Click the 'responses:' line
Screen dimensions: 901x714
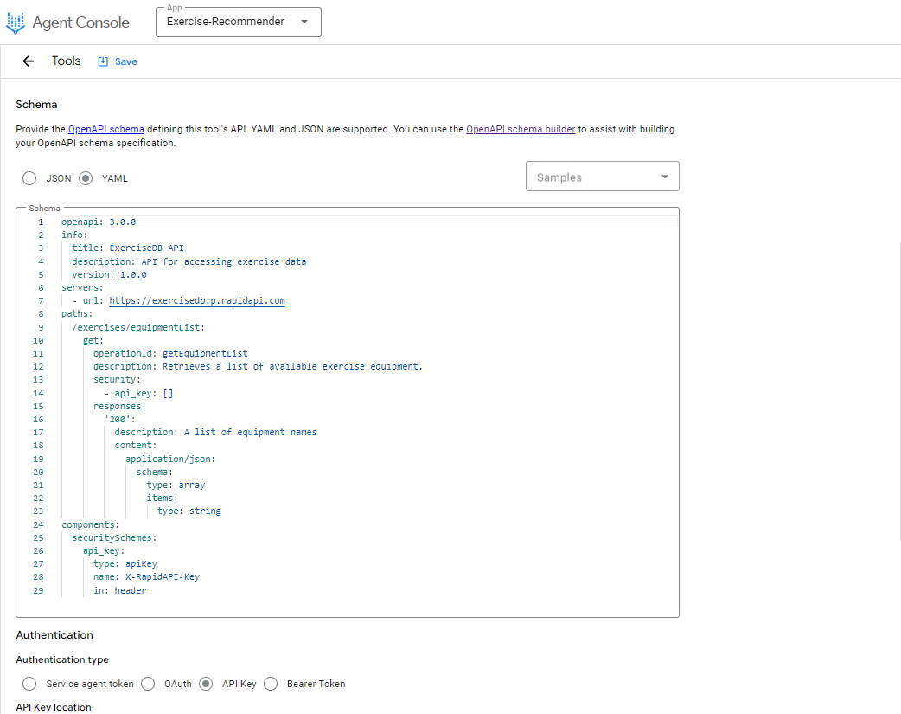click(x=119, y=406)
